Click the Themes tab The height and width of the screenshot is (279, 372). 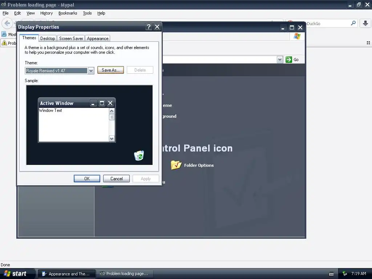(x=29, y=38)
